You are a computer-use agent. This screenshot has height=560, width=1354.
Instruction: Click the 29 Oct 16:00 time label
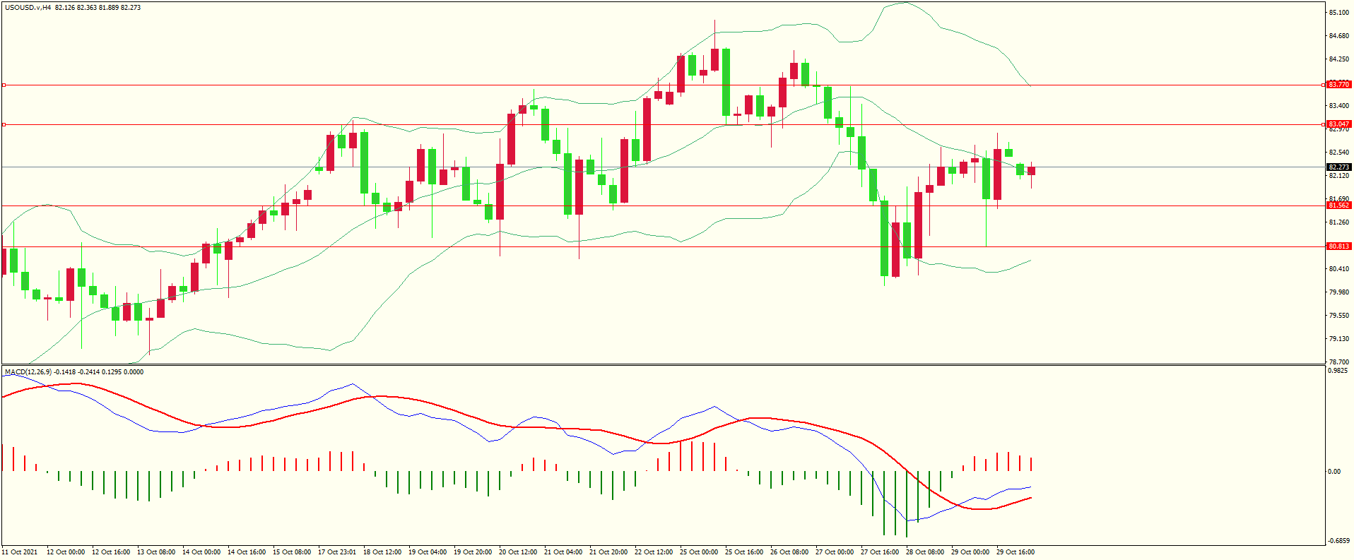tap(1015, 552)
